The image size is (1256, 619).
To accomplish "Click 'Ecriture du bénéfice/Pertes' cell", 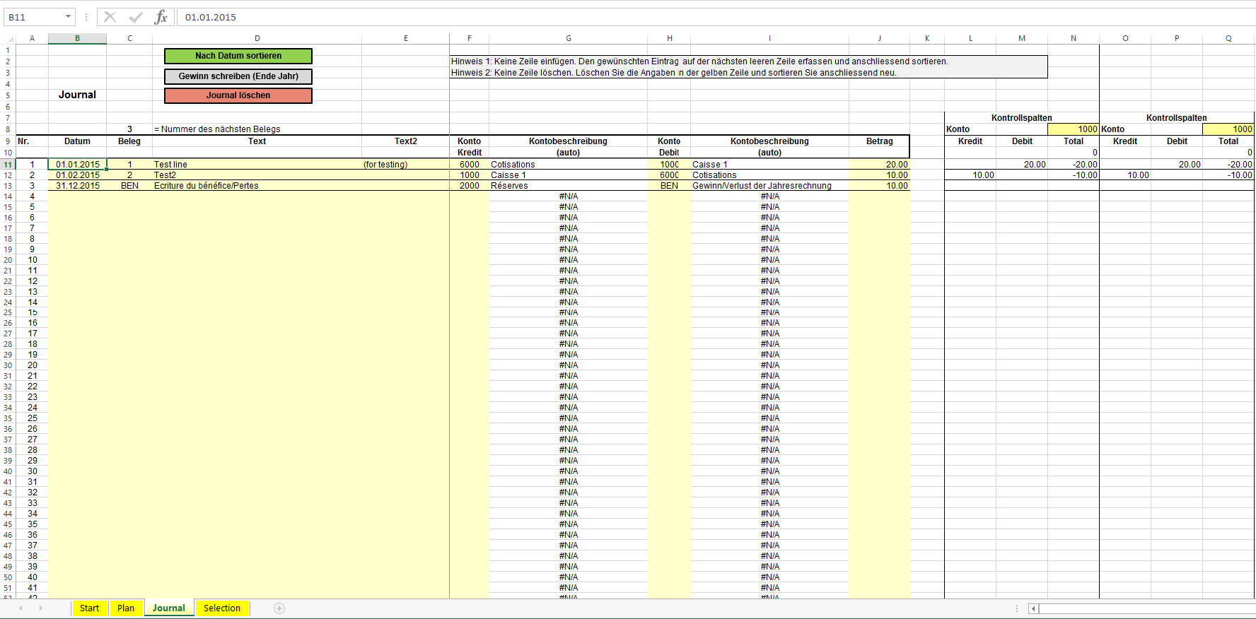I will 257,186.
